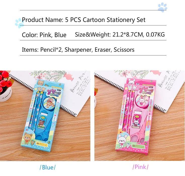Screen dimensions: 185x176
Task: Click the red berries in the flower pot
Action: (x=5, y=81)
